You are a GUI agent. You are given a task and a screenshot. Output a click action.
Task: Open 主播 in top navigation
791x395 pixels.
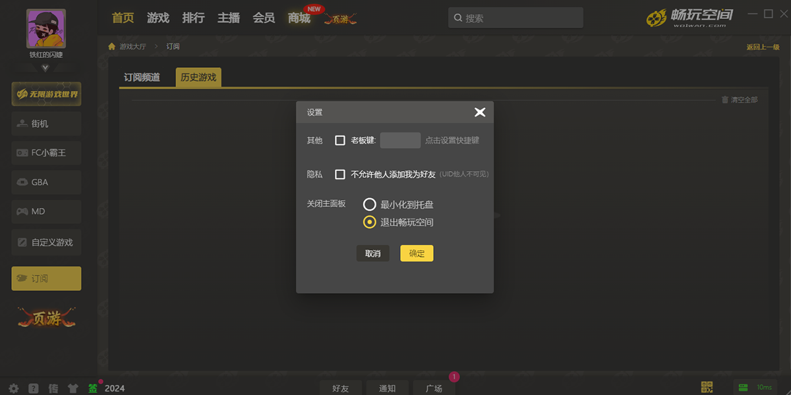coord(229,18)
